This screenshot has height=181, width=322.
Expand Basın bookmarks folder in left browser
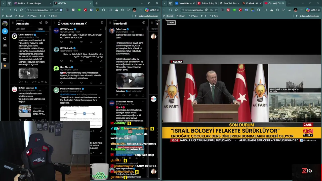(x=20, y=16)
